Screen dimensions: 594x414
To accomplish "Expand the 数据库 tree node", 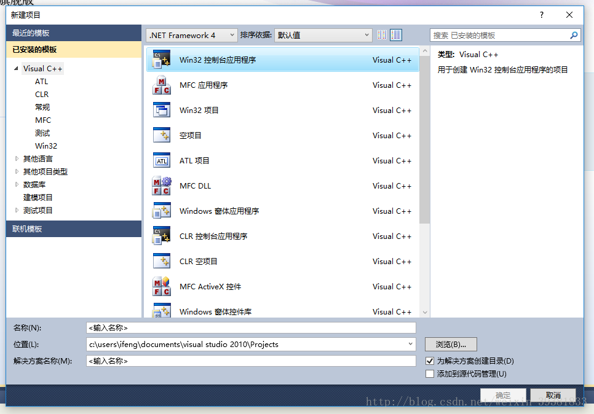I will 17,184.
